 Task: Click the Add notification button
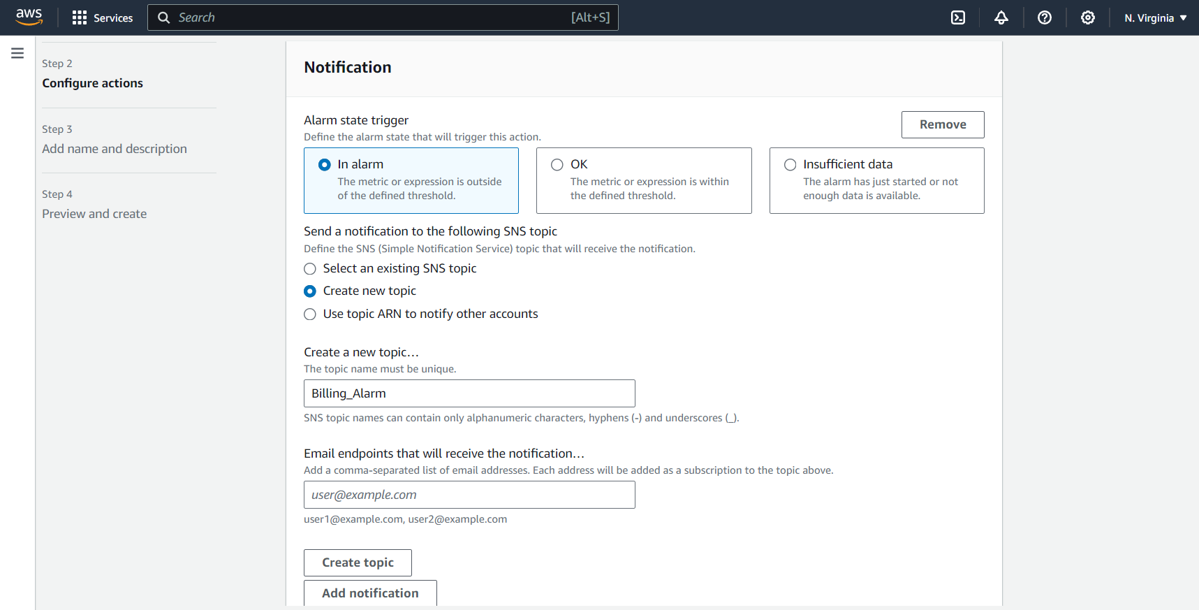coord(370,593)
